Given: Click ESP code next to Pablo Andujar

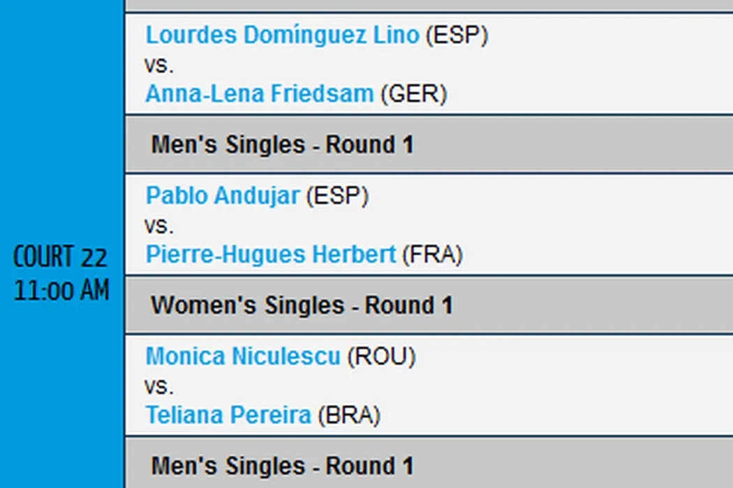Looking at the screenshot, I should [337, 196].
